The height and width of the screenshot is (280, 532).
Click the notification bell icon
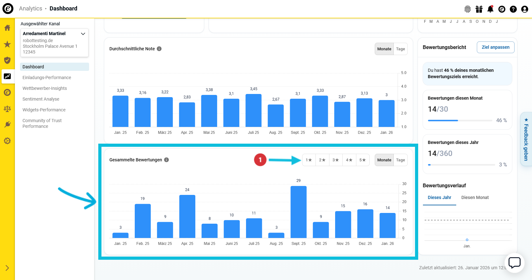click(490, 9)
